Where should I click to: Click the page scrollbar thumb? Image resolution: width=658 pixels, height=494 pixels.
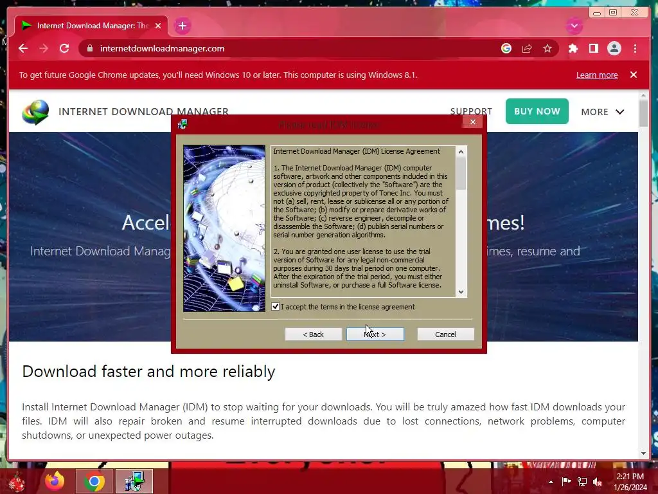pos(643,113)
